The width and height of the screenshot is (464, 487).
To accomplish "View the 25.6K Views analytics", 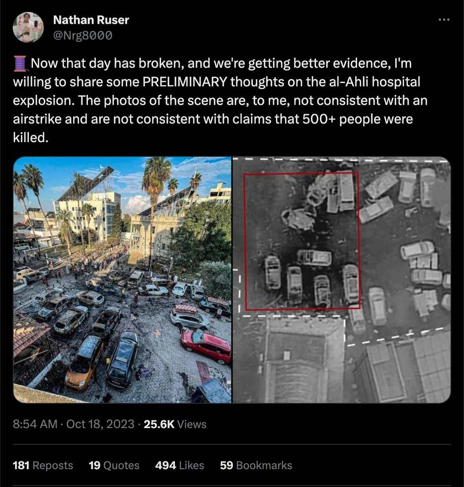I will tap(175, 424).
